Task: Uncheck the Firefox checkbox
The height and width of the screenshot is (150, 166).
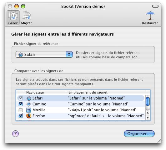Action: (21, 116)
